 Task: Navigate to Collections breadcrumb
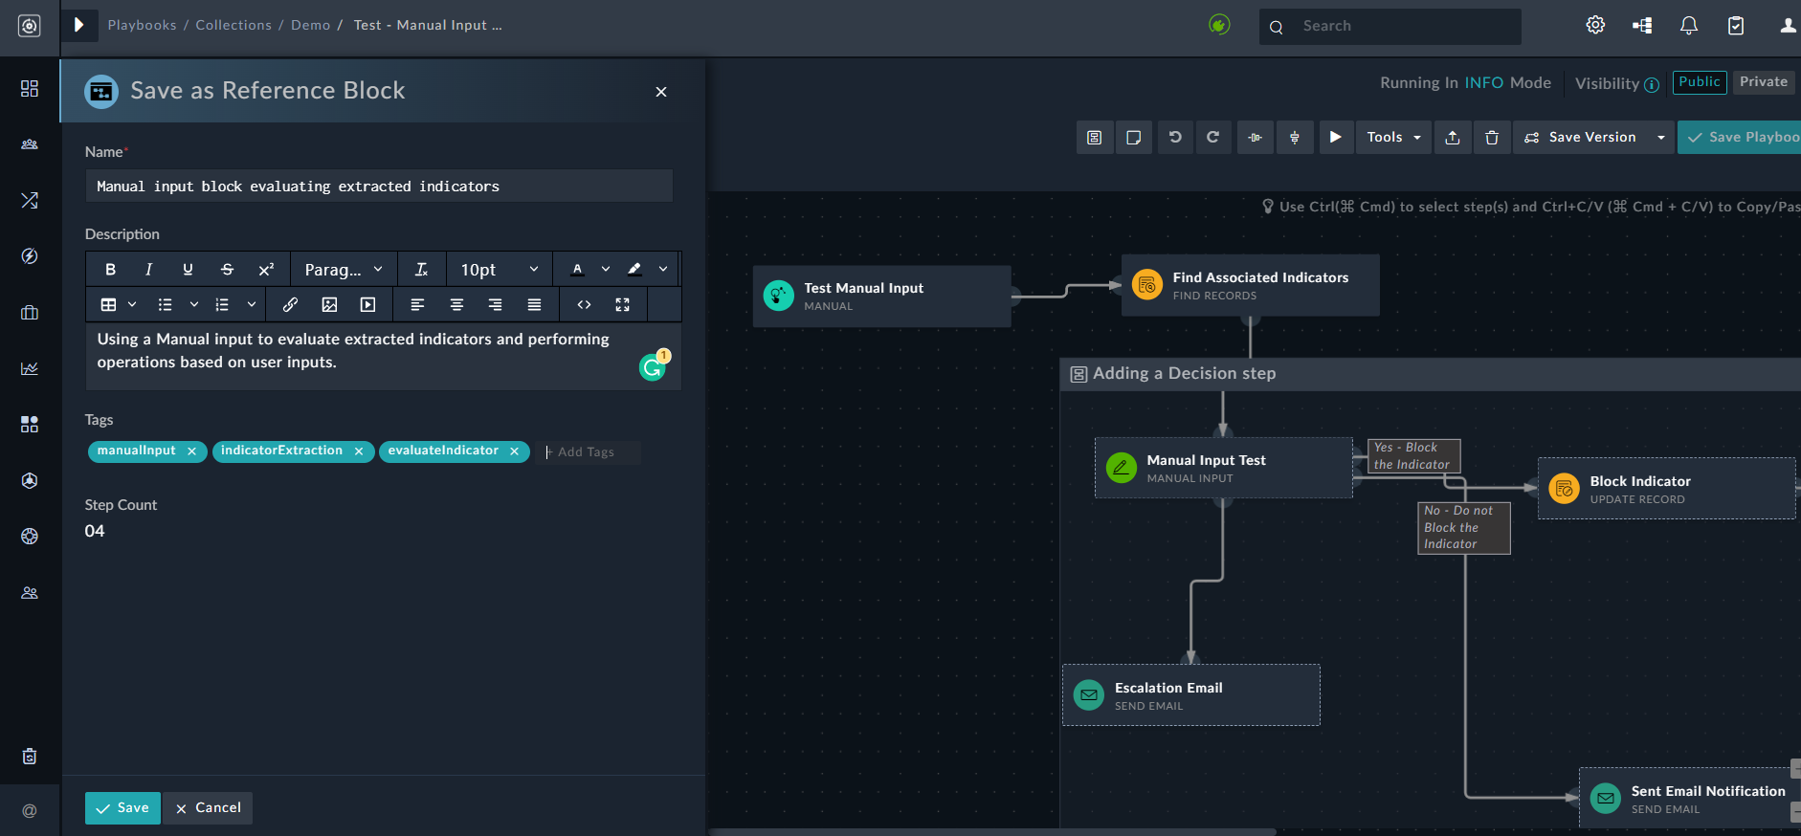(233, 25)
